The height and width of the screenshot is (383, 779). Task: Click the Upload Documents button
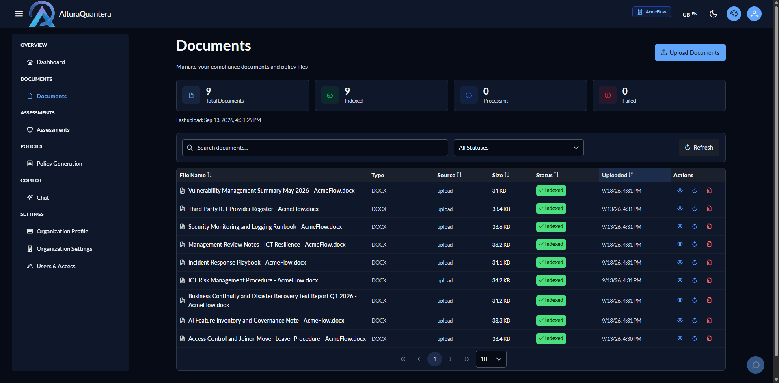pos(690,53)
